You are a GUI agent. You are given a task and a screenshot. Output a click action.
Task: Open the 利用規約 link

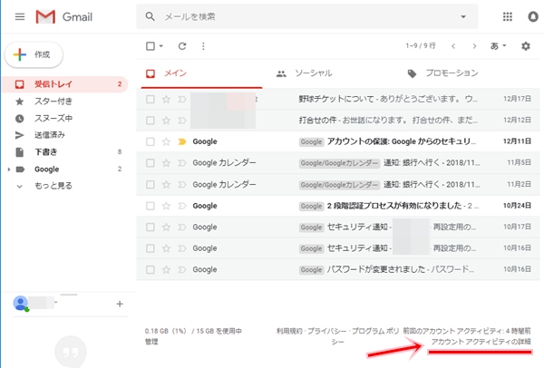(289, 331)
